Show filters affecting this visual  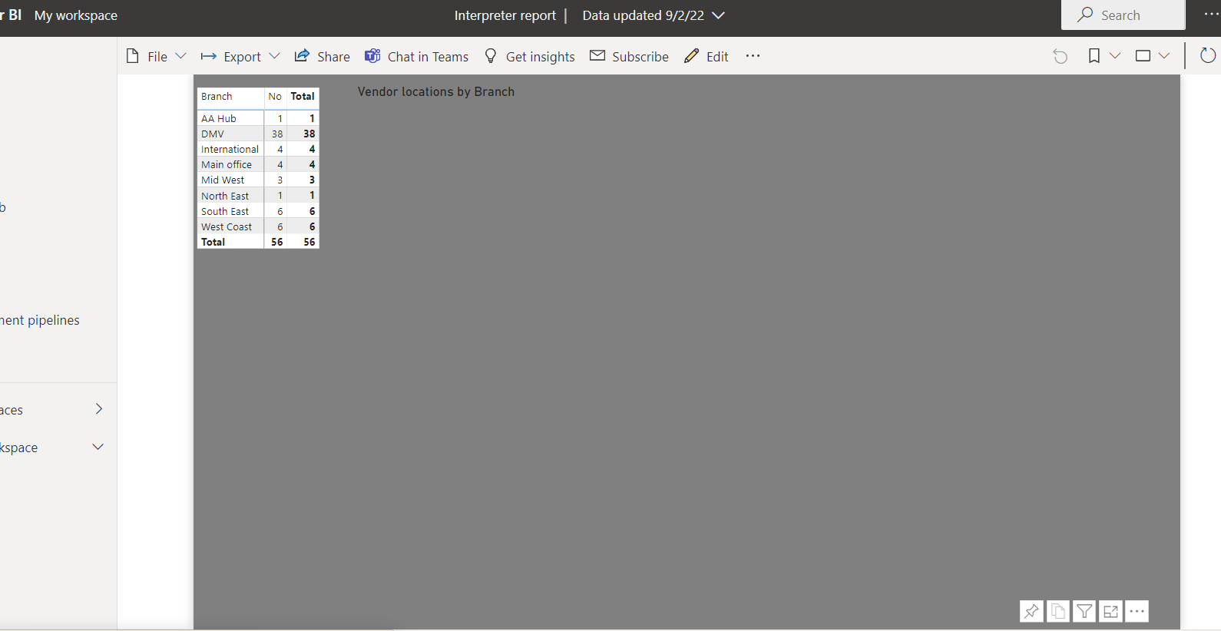click(1084, 611)
